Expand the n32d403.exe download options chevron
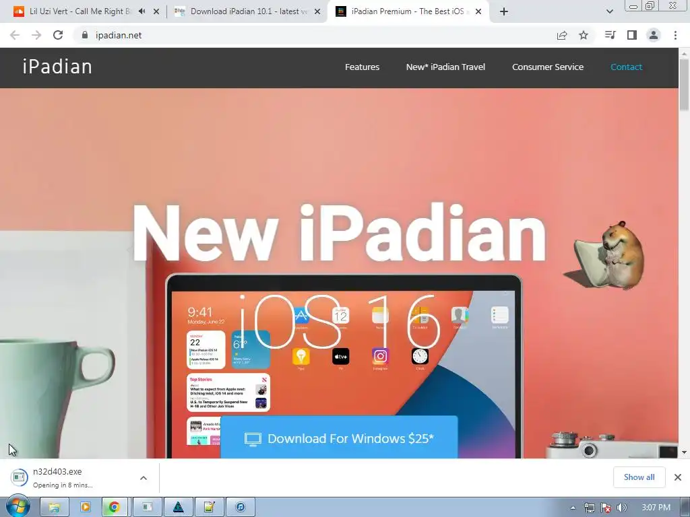 144,478
